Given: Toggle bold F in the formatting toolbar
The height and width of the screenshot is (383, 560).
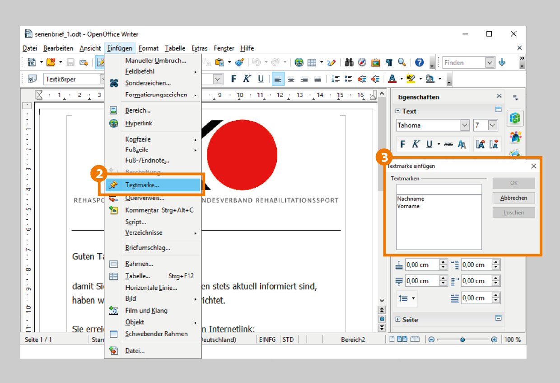Looking at the screenshot, I should (233, 79).
